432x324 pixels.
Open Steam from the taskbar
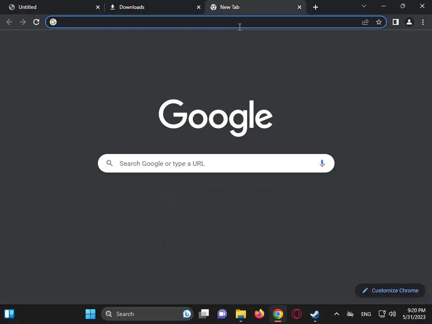[x=315, y=314]
